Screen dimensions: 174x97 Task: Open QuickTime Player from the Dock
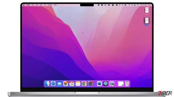(x=105, y=84)
